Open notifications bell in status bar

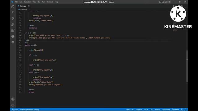point(185,109)
